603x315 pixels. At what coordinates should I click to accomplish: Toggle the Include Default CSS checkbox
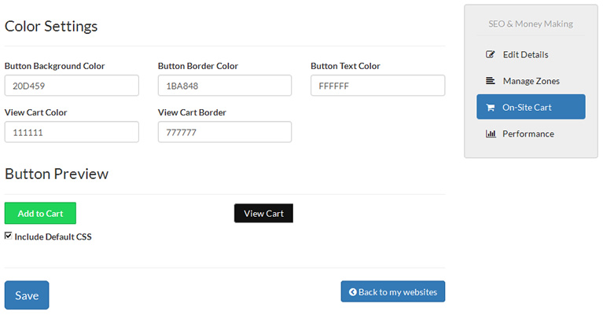(9, 236)
